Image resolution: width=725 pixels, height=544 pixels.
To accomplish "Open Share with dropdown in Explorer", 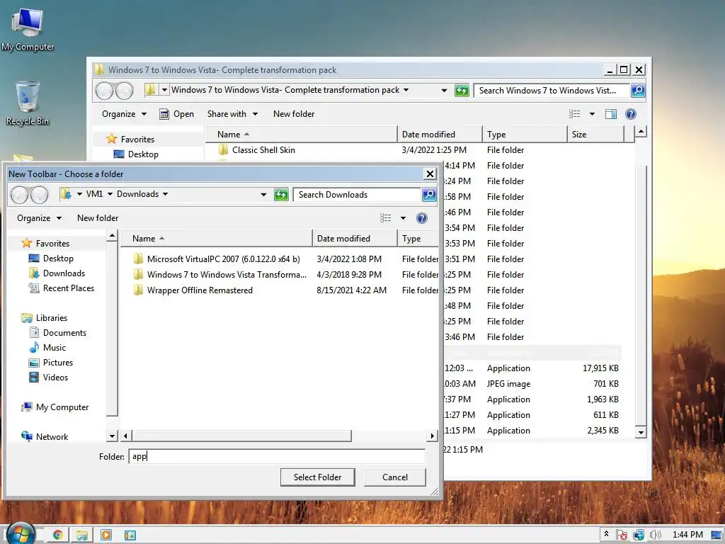I will point(232,114).
